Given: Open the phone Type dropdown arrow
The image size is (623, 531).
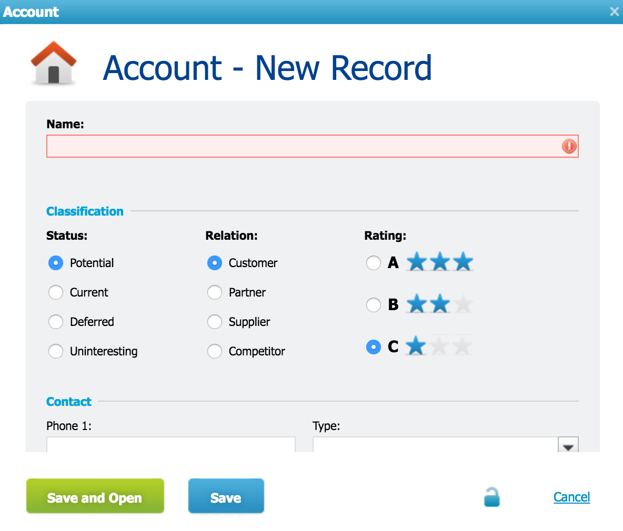Looking at the screenshot, I should click(x=568, y=445).
